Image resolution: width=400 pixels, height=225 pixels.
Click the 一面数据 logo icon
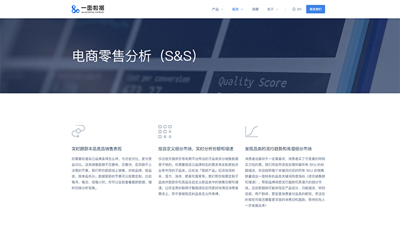[75, 9]
